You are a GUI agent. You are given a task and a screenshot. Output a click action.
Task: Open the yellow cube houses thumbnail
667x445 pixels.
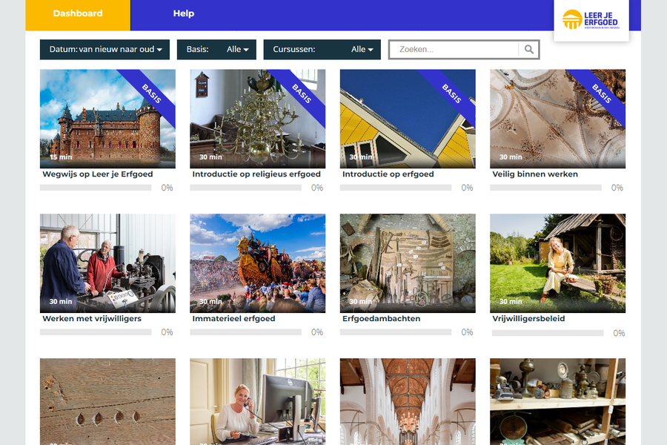[x=408, y=119]
